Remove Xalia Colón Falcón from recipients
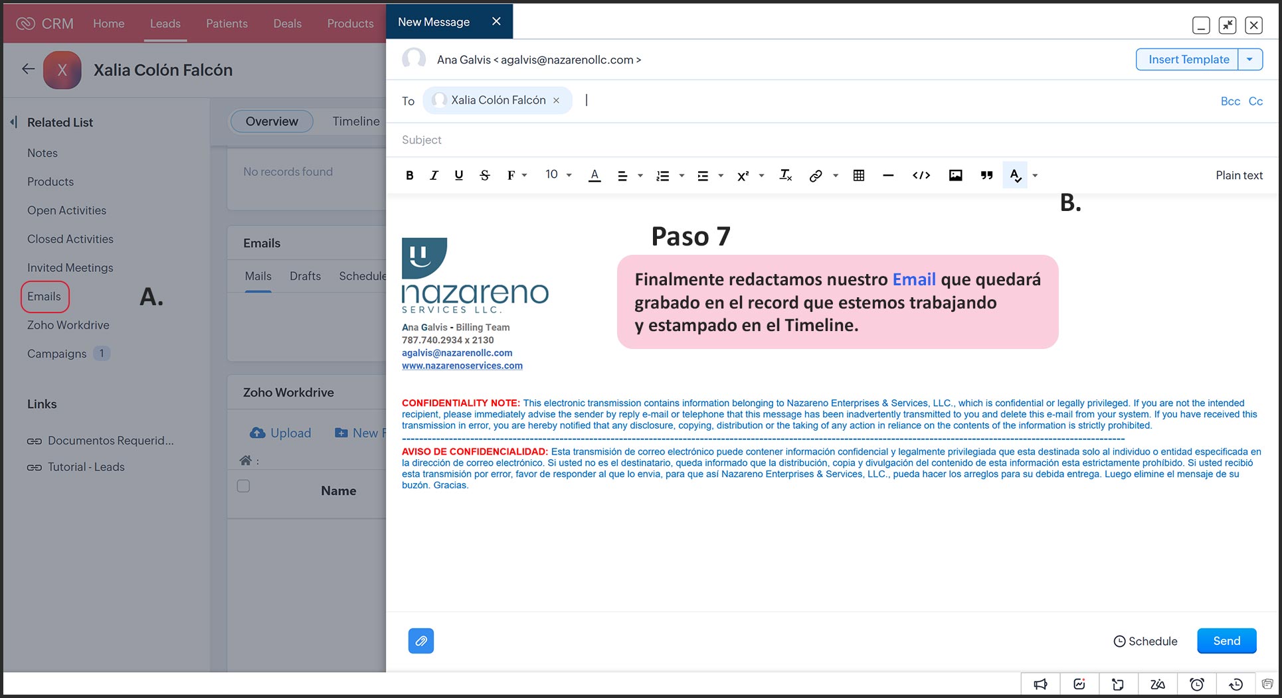The width and height of the screenshot is (1282, 698). point(557,101)
